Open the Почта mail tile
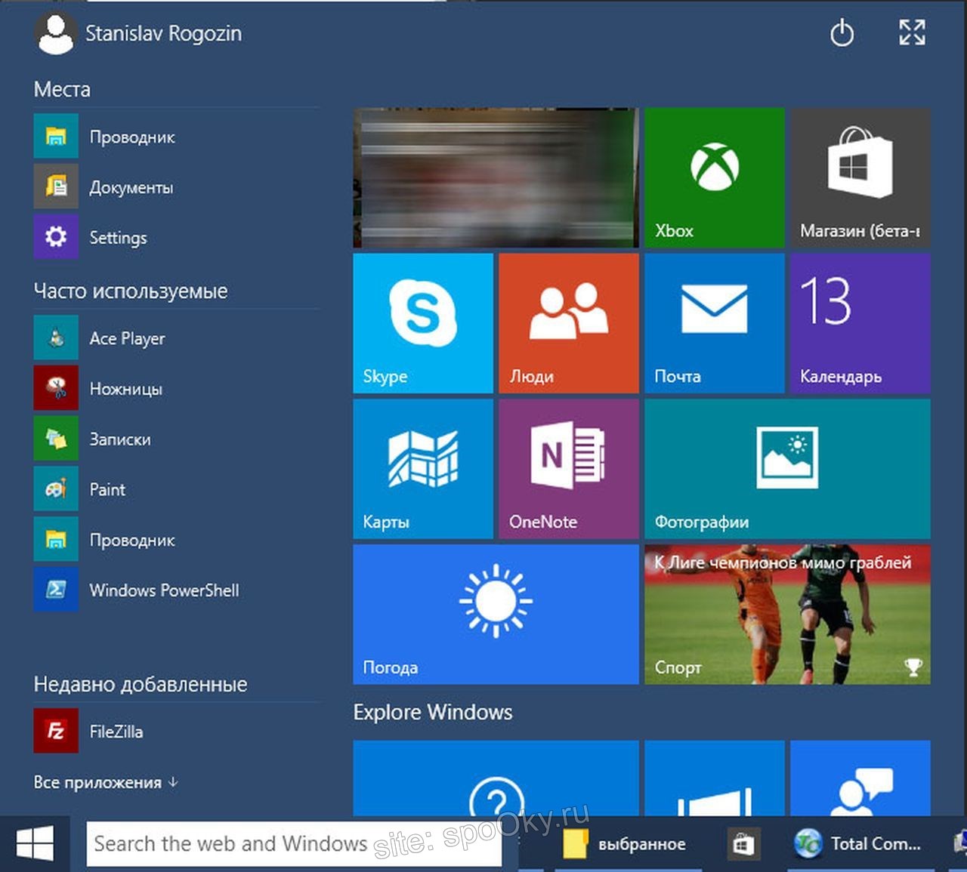This screenshot has height=872, width=967. [x=715, y=323]
